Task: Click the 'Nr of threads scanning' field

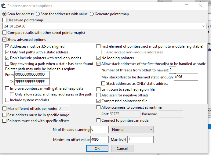Action: pyautogui.click(x=99, y=130)
